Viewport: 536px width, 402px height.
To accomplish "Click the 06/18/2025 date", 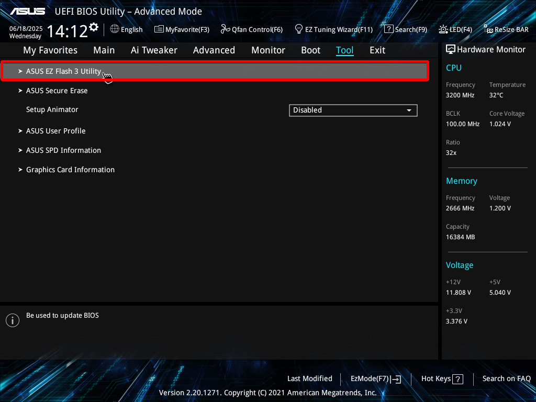I will coord(26,29).
